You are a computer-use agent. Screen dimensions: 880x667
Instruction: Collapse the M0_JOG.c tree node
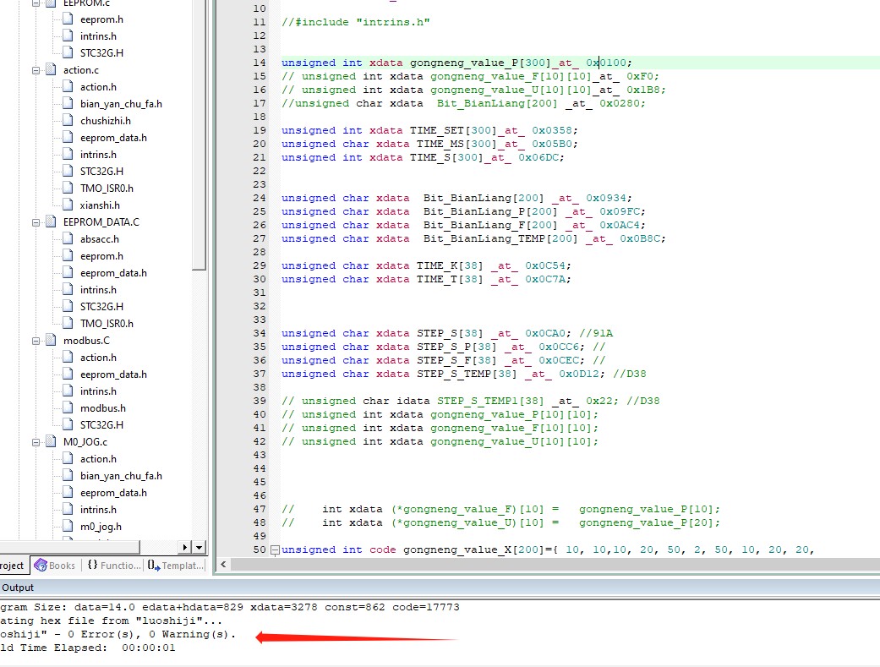coord(36,442)
